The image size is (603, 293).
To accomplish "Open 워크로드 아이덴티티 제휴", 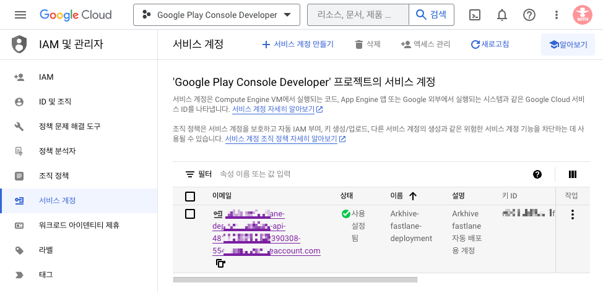I will click(79, 225).
